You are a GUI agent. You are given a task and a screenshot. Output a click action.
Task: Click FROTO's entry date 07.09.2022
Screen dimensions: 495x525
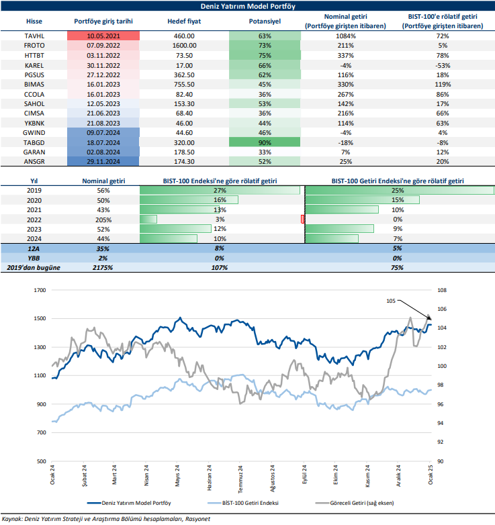click(104, 45)
